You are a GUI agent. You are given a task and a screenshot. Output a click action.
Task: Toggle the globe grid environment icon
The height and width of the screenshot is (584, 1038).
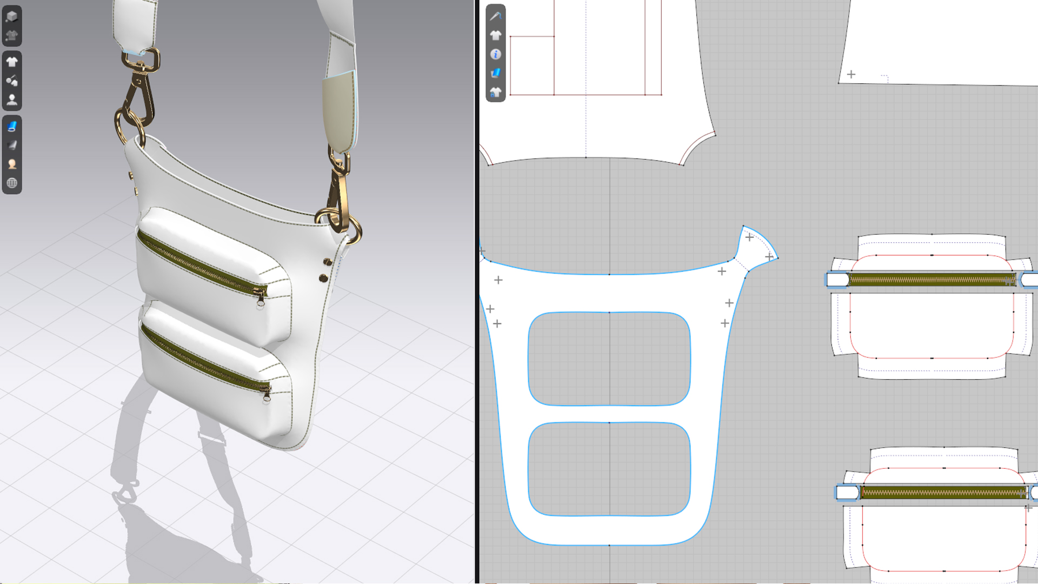coord(12,183)
